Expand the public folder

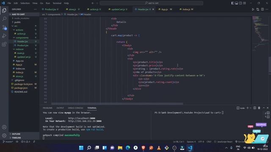(x=24, y=22)
